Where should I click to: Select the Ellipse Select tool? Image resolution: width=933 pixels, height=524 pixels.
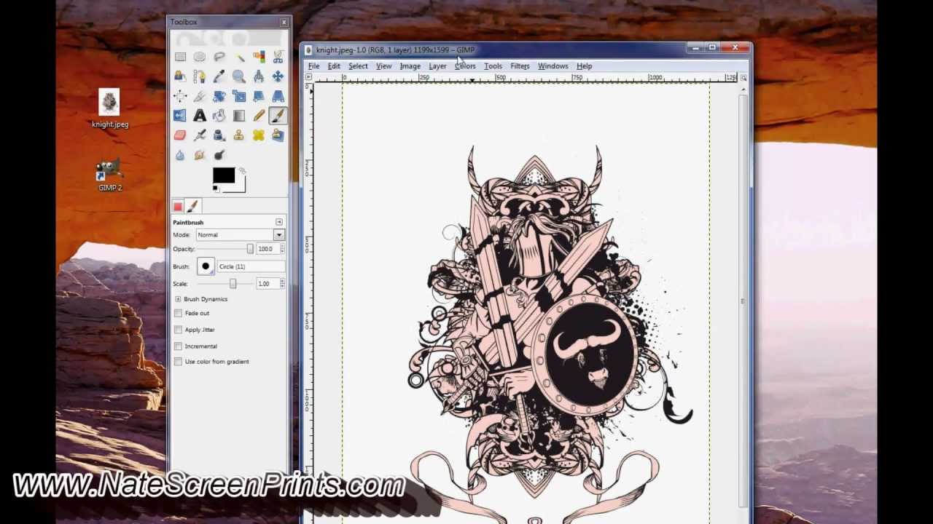(200, 57)
